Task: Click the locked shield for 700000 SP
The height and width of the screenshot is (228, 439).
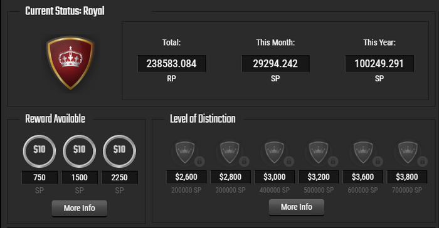Action: click(x=408, y=152)
